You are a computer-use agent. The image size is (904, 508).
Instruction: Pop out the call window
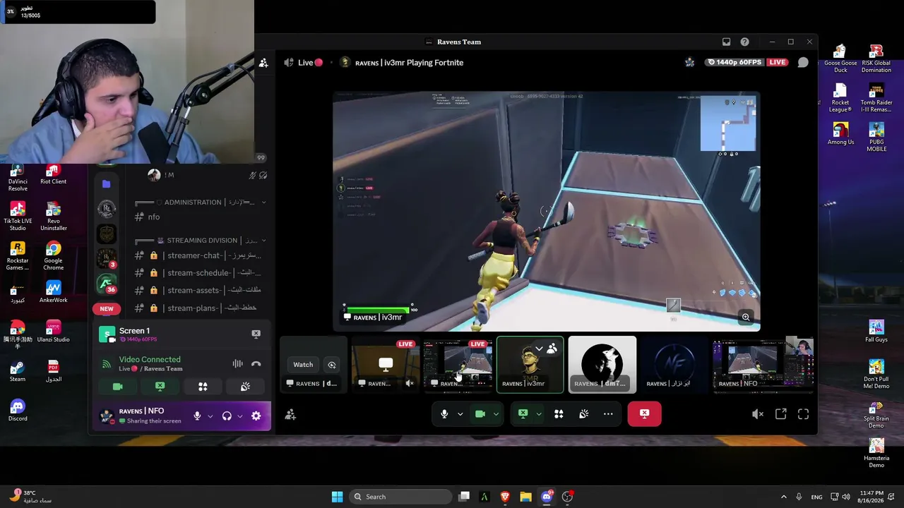[781, 415]
